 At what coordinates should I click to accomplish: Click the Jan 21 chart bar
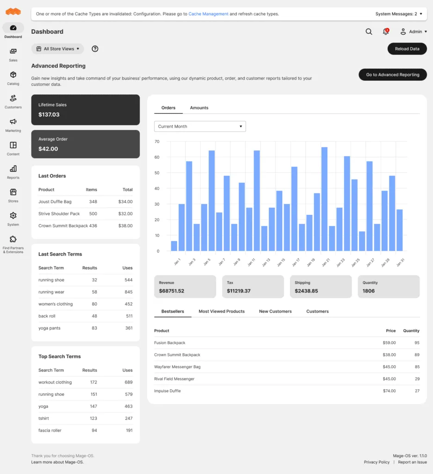pyautogui.click(x=324, y=199)
